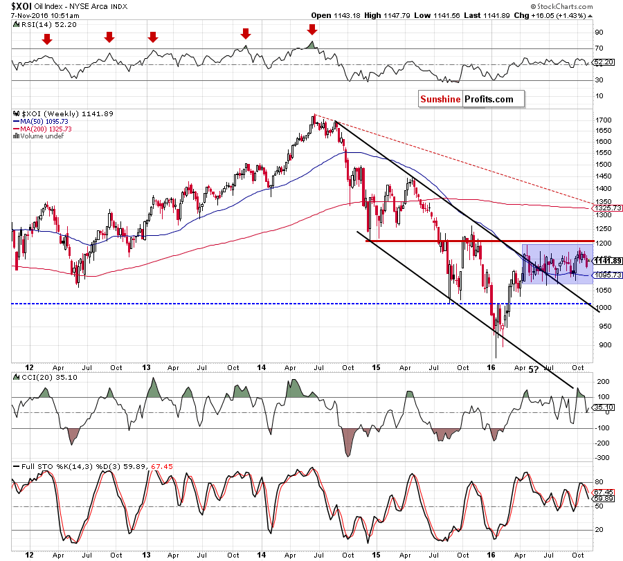
Task: Click the 1000 price axis label
Action: [604, 308]
